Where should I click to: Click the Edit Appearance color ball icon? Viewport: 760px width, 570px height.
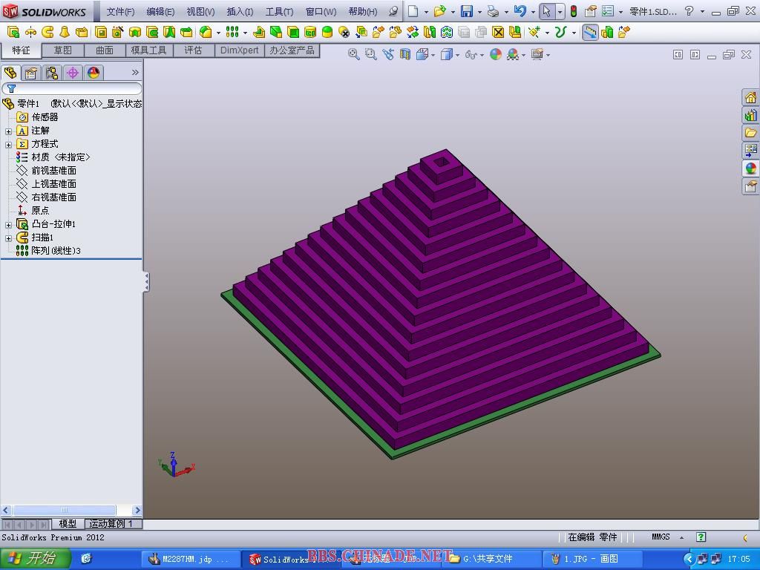495,54
